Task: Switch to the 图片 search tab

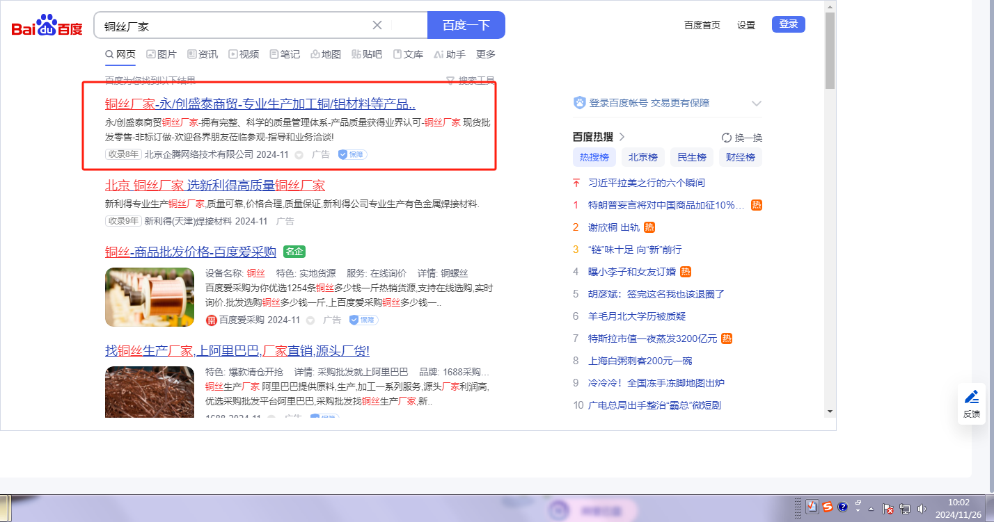Action: (161, 54)
